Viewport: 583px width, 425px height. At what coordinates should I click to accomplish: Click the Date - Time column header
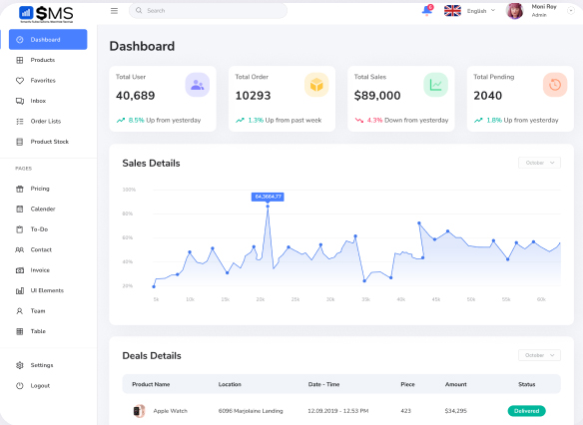323,384
